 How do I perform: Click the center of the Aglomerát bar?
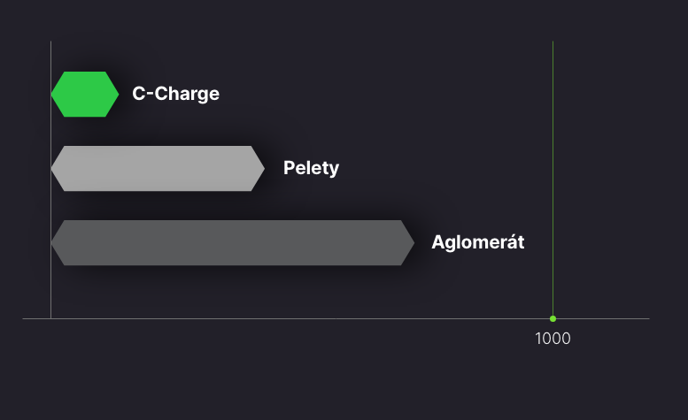click(x=233, y=242)
